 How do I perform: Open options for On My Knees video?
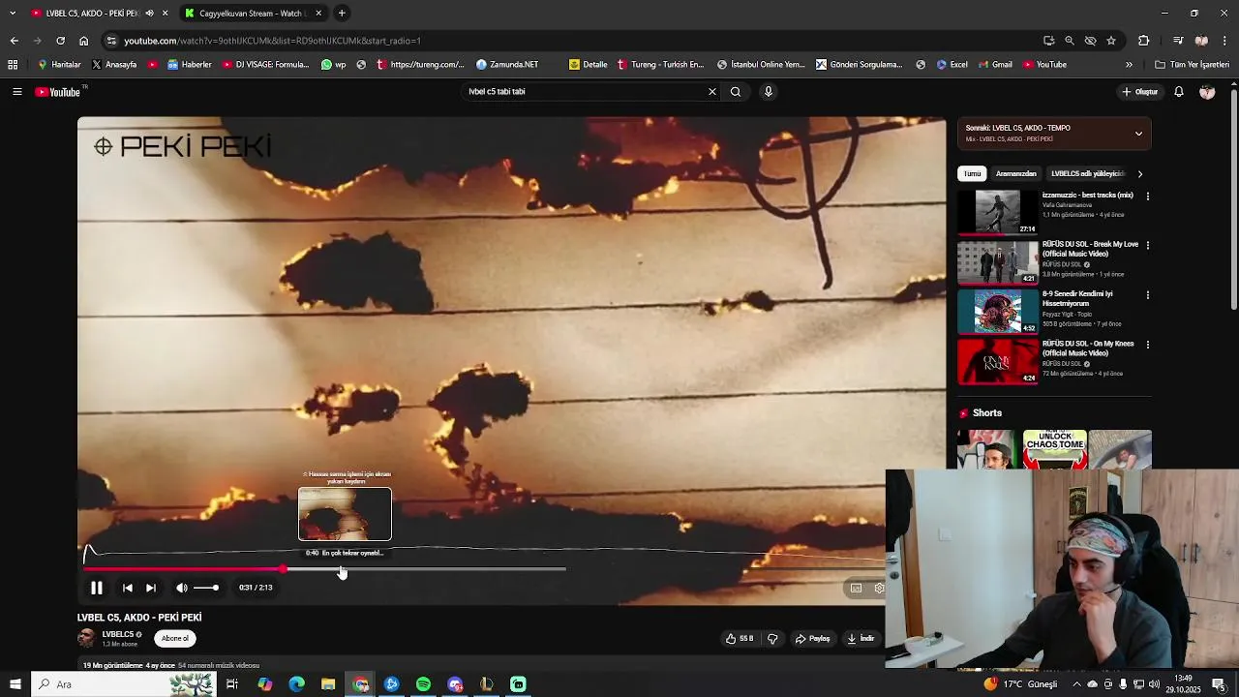coord(1148,345)
